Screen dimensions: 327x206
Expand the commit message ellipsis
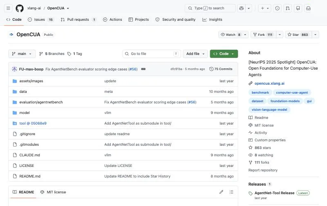tap(143, 69)
